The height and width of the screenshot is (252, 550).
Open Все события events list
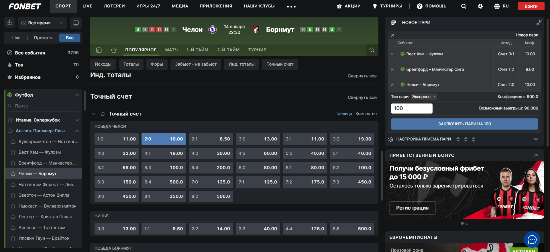(x=43, y=53)
